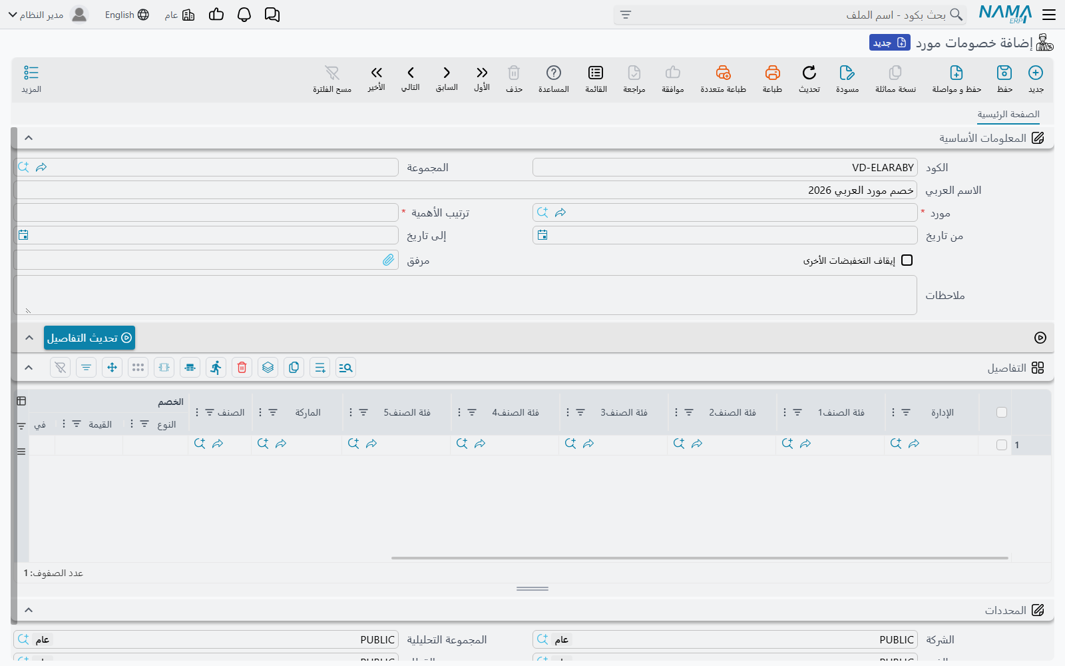Viewport: 1065px width, 666px height.
Task: Open the calendar picker for إلى تاريخ
Action: [23, 234]
